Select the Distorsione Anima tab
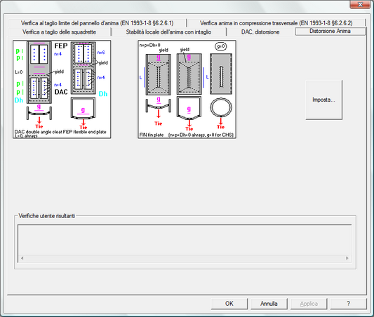 pyautogui.click(x=330, y=32)
